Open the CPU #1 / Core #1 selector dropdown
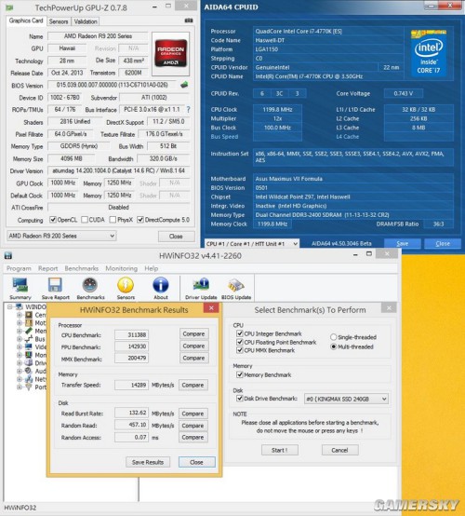The height and width of the screenshot is (516, 465). click(x=252, y=244)
